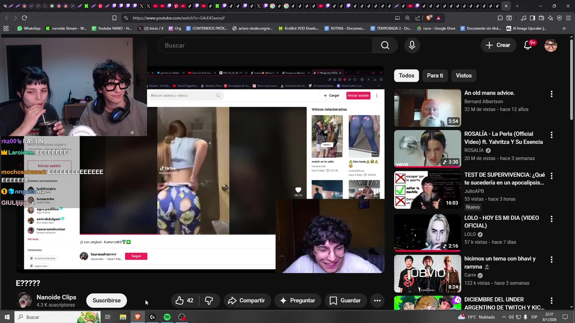Open the account avatar menu

[551, 45]
